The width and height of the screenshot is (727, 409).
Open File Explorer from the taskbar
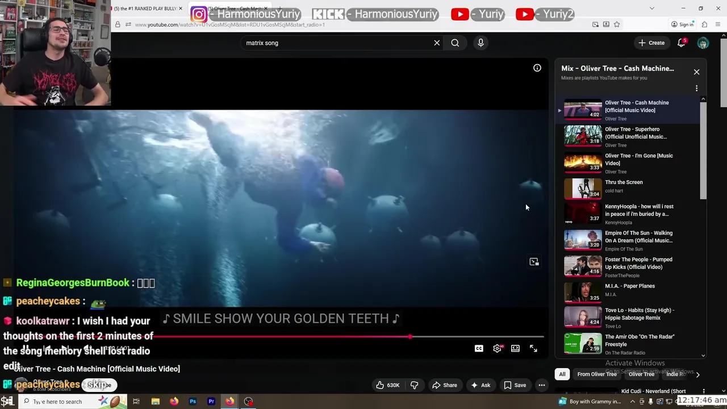pos(155,402)
